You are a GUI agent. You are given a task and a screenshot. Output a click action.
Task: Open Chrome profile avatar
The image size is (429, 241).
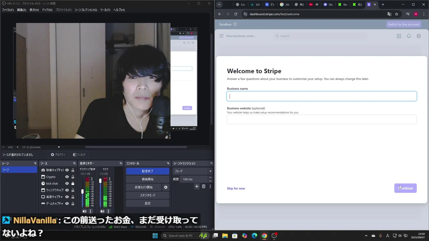[x=416, y=14]
